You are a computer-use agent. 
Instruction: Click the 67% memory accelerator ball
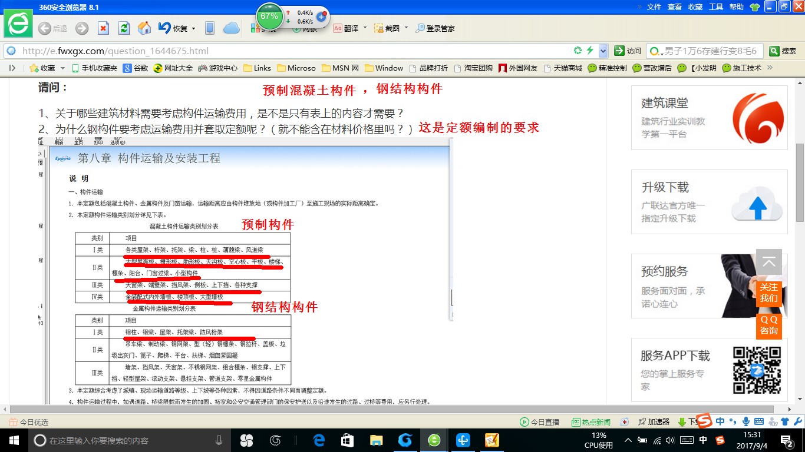269,16
